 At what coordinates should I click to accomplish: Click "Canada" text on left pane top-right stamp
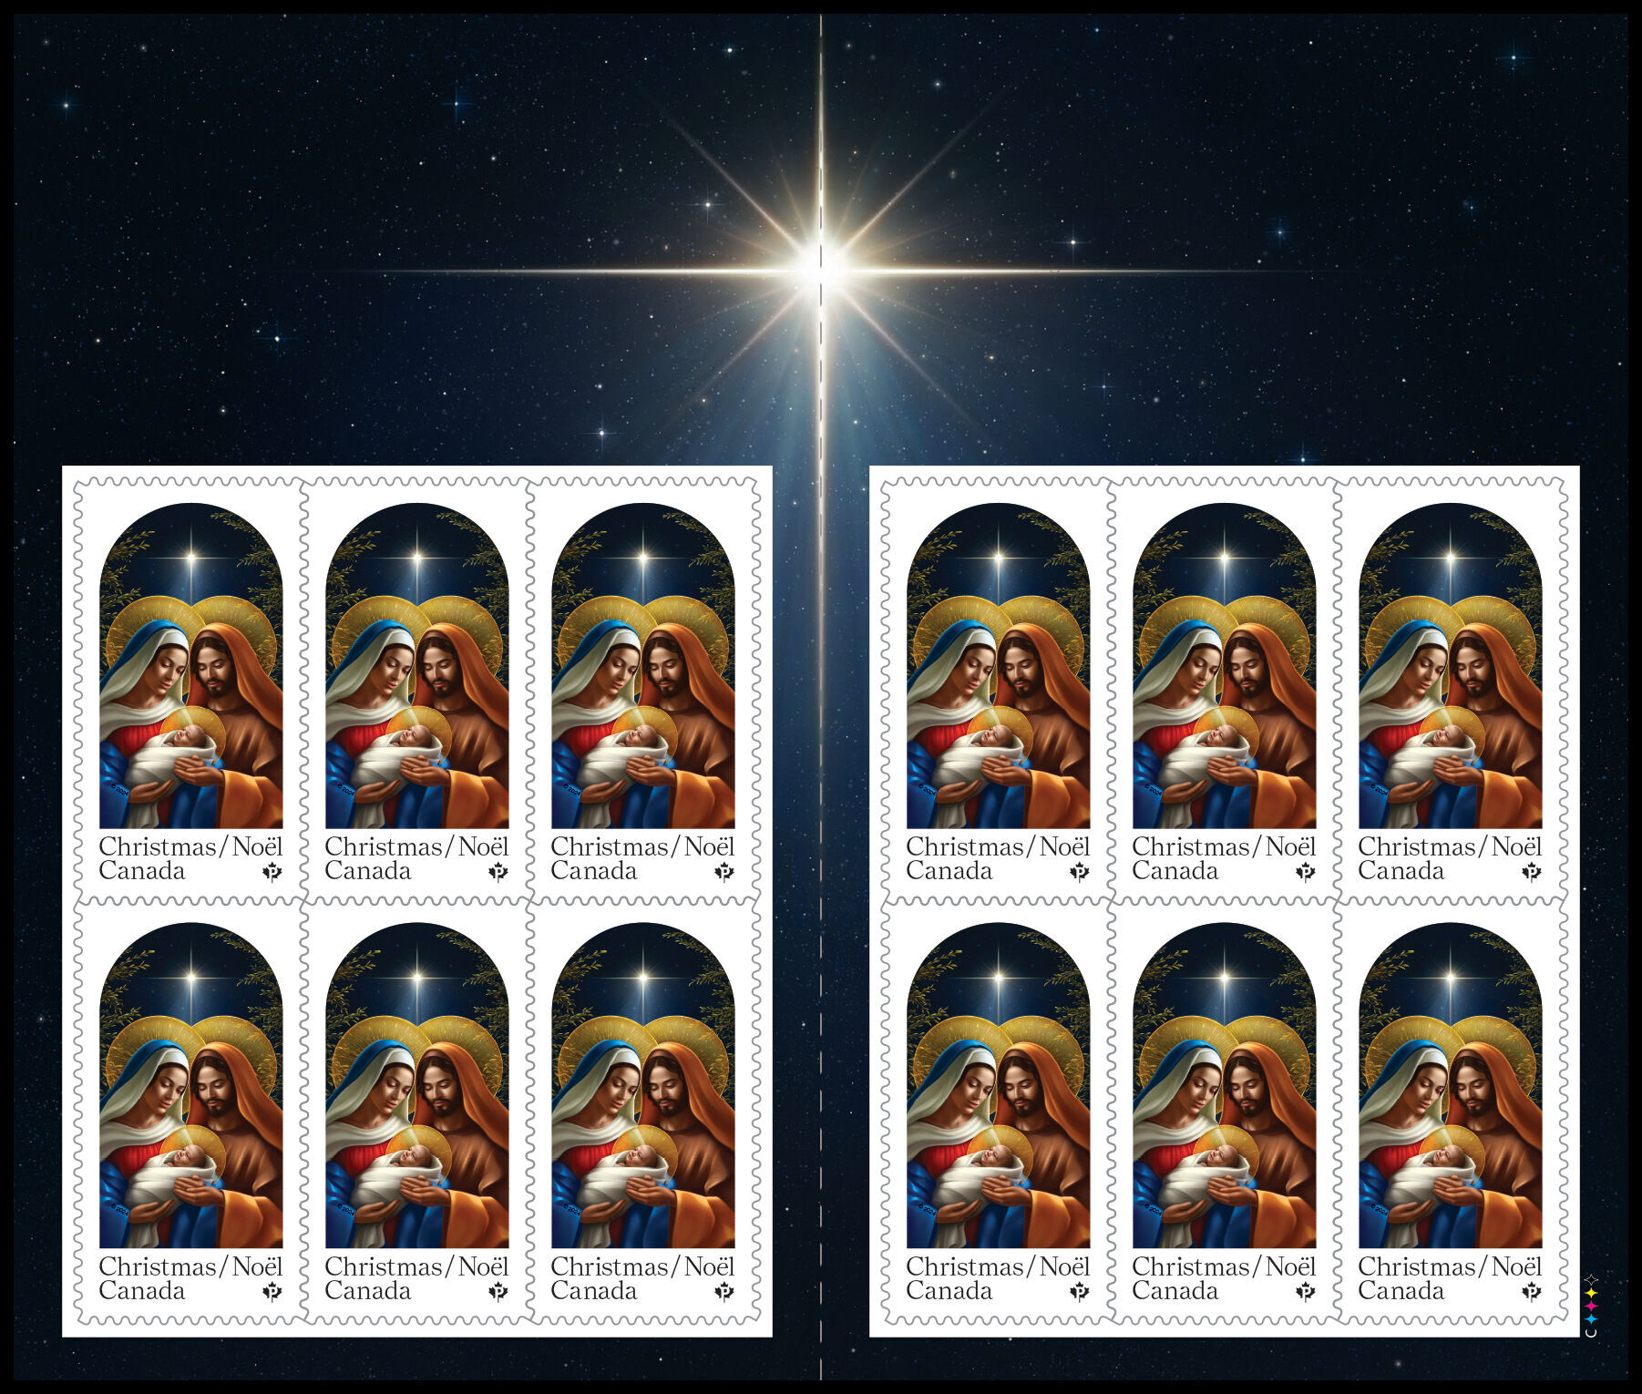pos(594,871)
